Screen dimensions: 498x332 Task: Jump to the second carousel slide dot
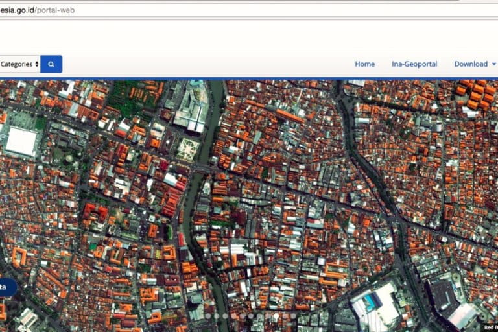coord(217,316)
